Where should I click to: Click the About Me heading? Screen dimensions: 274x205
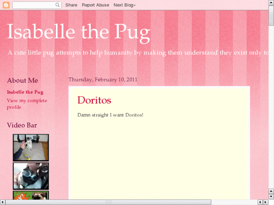click(22, 80)
